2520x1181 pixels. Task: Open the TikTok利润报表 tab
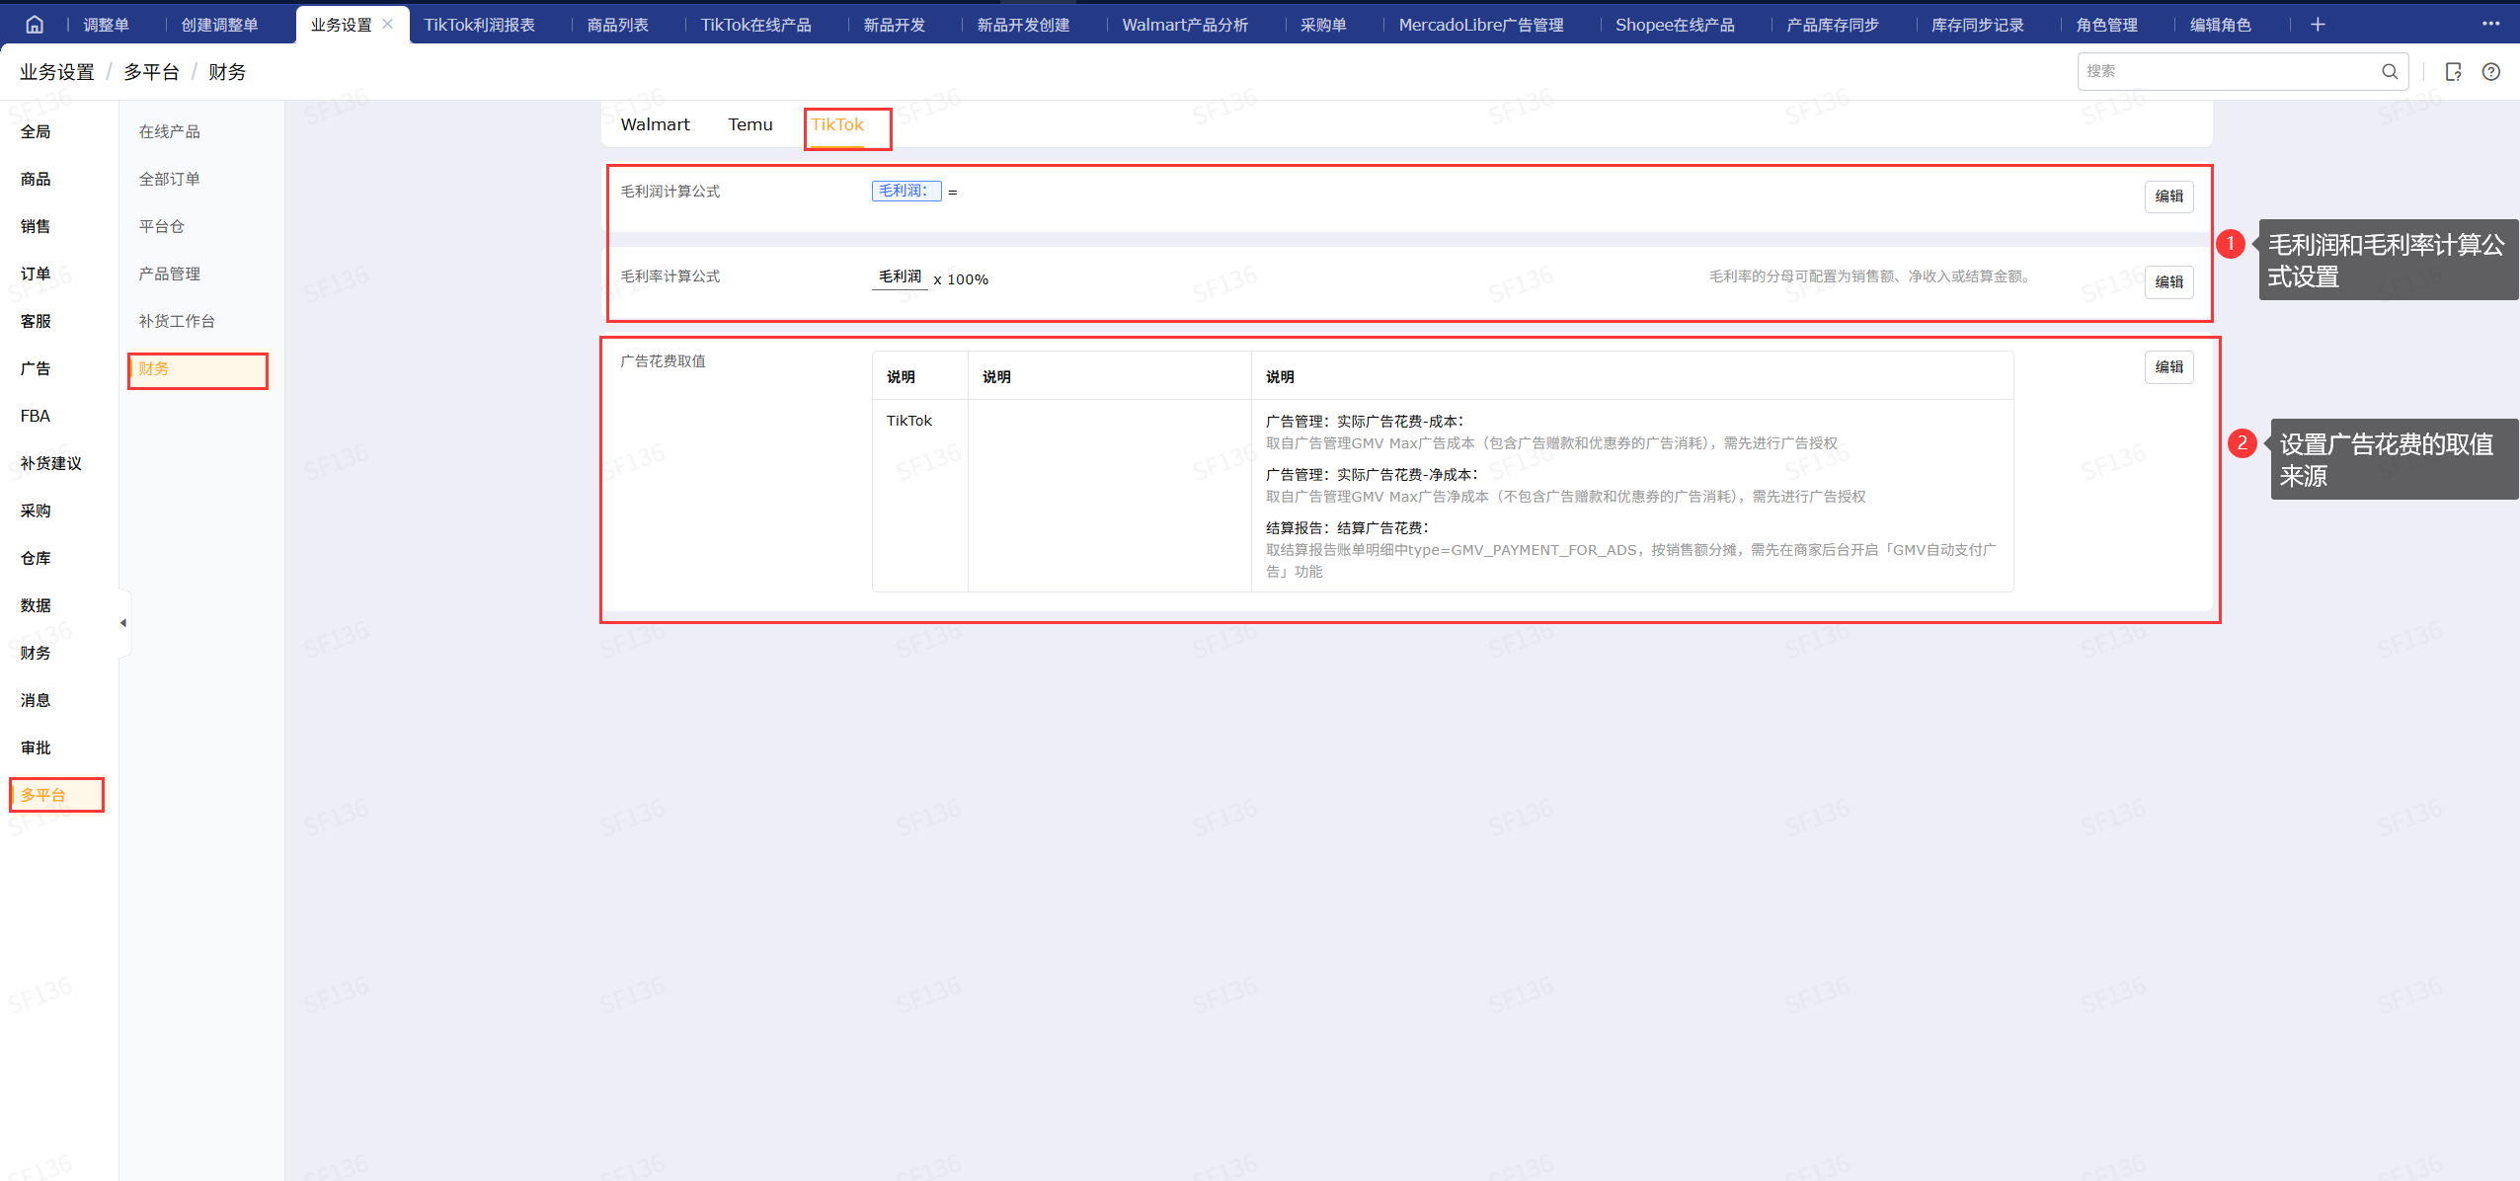[x=479, y=25]
